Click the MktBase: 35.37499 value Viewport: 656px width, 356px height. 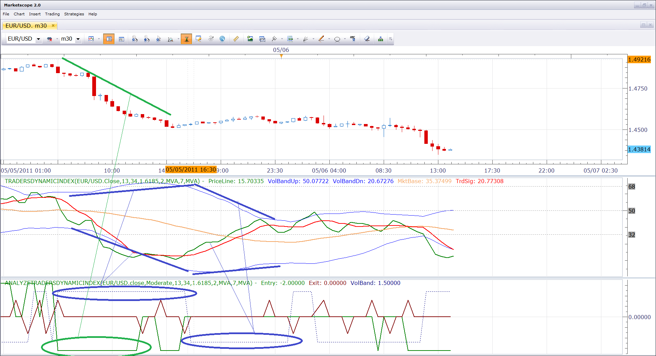[x=424, y=181]
